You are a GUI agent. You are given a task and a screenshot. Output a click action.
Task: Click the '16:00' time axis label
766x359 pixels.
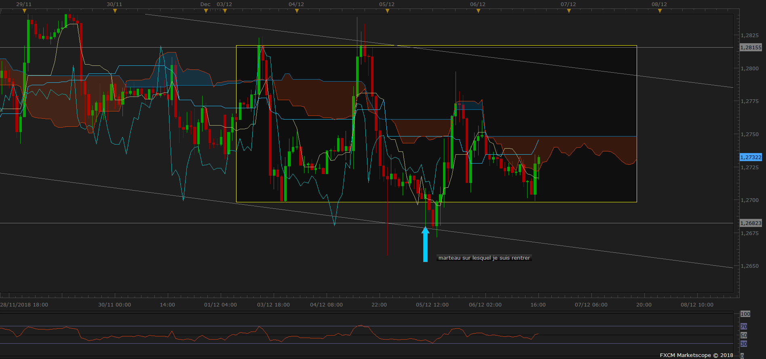pyautogui.click(x=538, y=305)
